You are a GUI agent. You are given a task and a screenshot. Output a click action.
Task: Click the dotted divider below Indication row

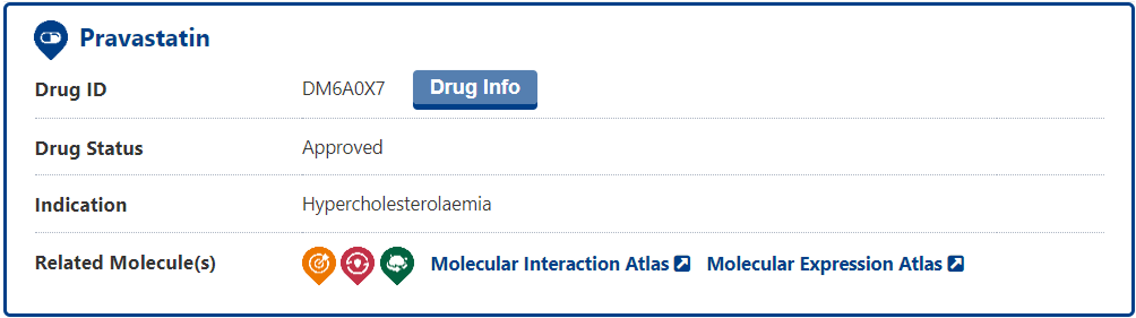[x=569, y=232]
